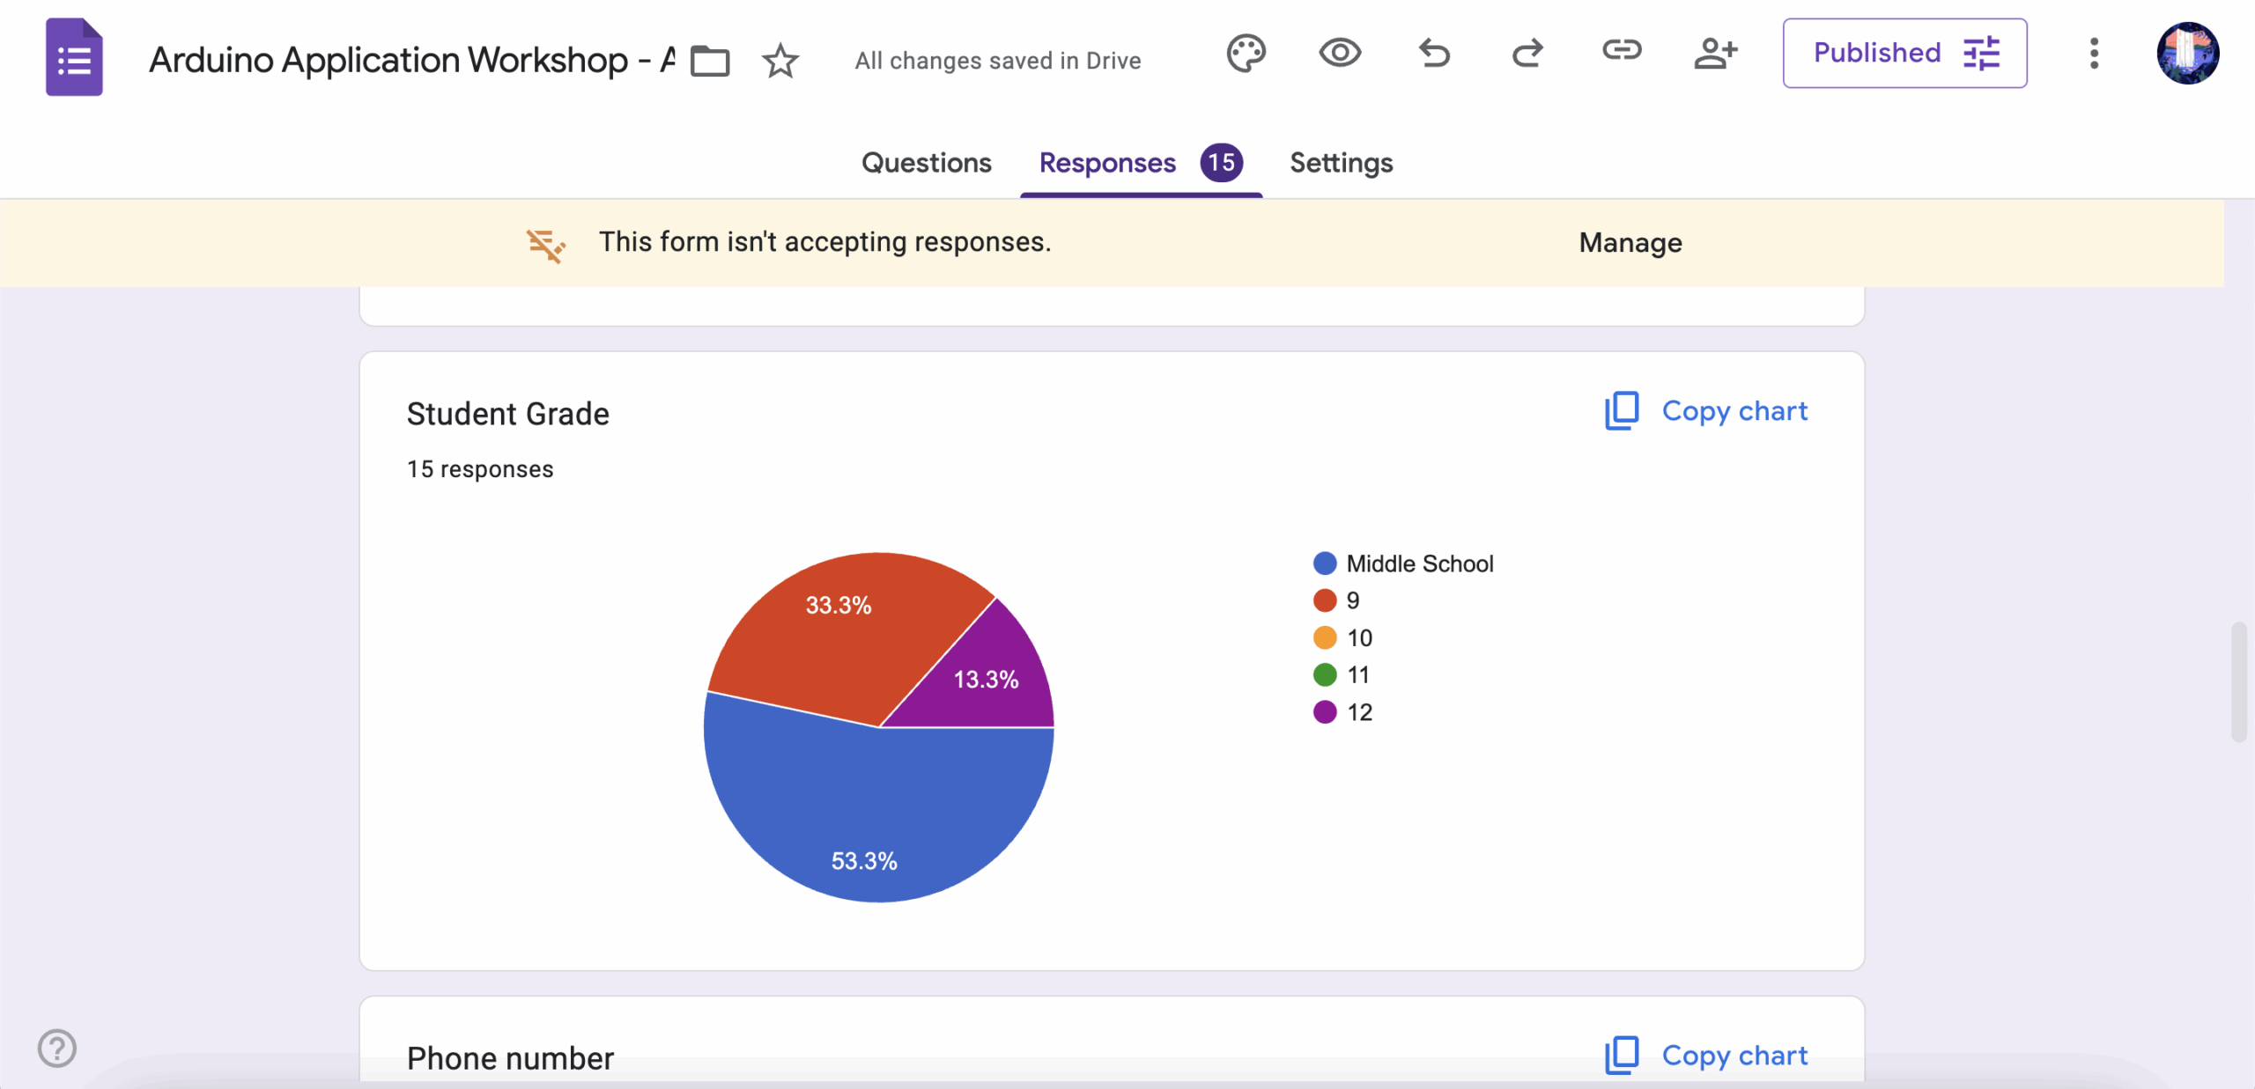2255x1089 pixels.
Task: Click Manage in the responses banner
Action: tap(1630, 243)
